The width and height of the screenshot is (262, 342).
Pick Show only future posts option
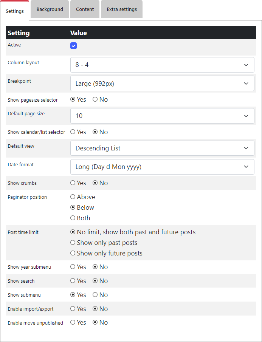pos(73,253)
